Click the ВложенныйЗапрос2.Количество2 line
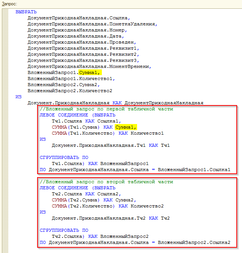Image resolution: width=242 pixels, height=253 pixels. pos(70,91)
